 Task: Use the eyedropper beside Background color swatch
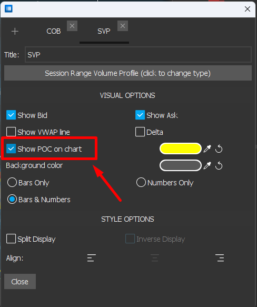207,166
